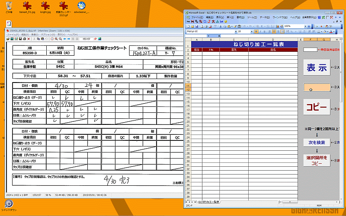Open the fill color dropdown arrow
346x216 pixels.
pyautogui.click(x=328, y=32)
